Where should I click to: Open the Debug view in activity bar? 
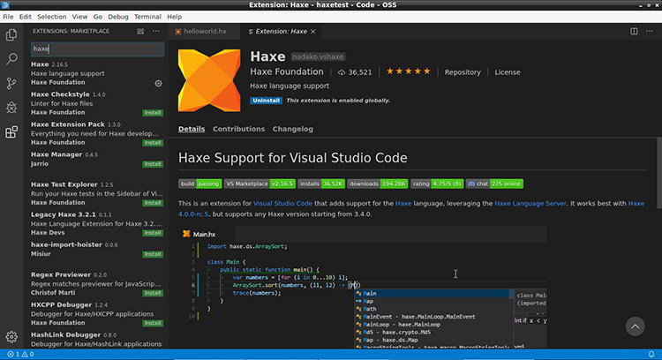pyautogui.click(x=11, y=108)
